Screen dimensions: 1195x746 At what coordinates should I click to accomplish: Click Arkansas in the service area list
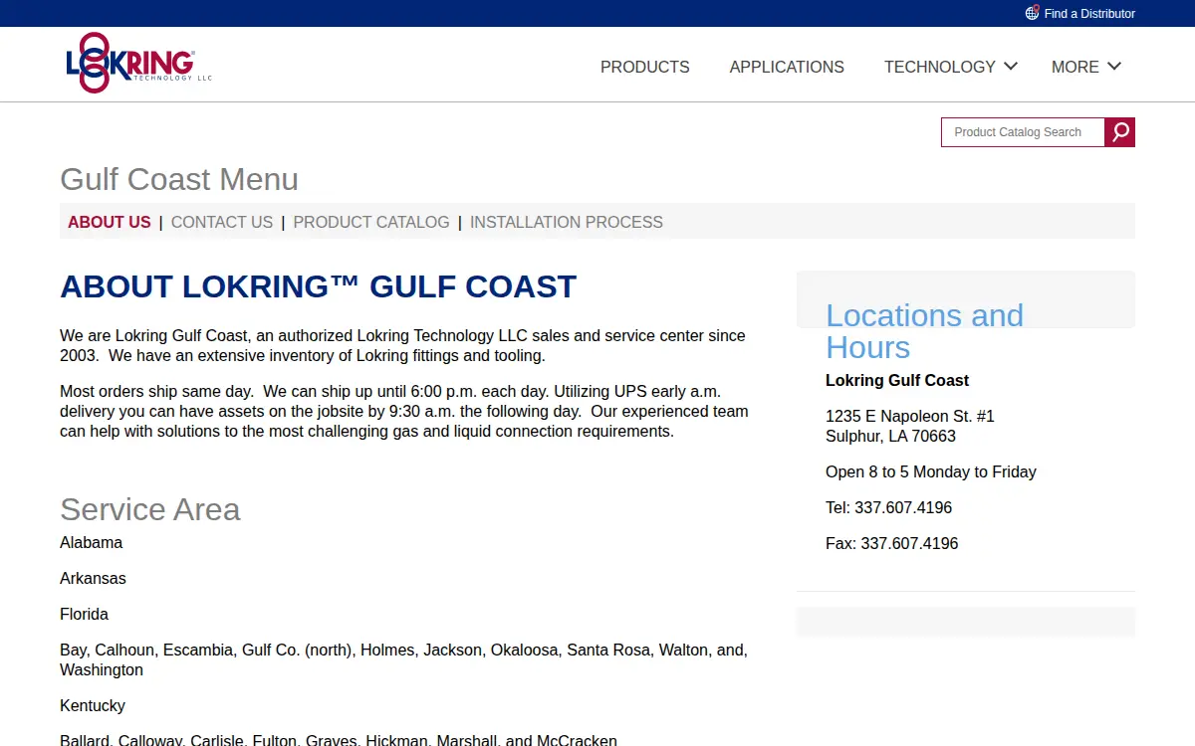pos(93,578)
